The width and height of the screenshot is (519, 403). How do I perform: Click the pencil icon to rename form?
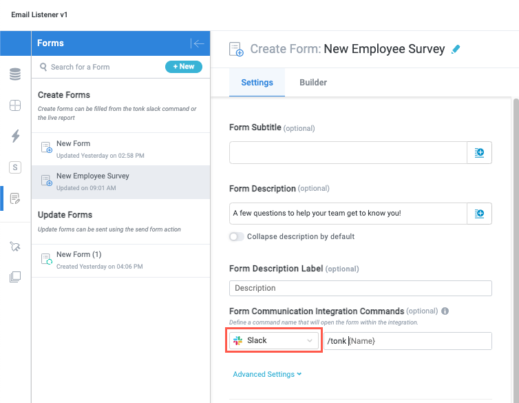[455, 50]
